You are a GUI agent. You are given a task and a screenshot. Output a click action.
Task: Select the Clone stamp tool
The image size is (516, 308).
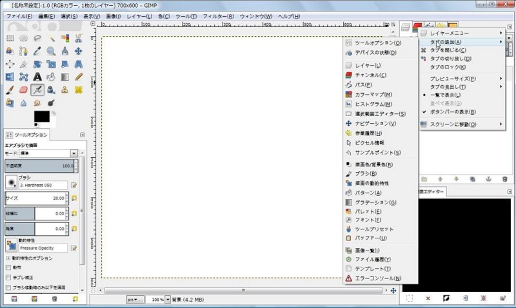pyautogui.click(x=65, y=90)
